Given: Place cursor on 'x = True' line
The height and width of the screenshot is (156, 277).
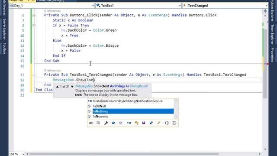Looking at the screenshot, I should pyautogui.click(x=70, y=36).
